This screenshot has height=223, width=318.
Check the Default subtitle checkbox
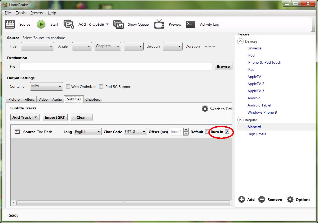(207, 132)
